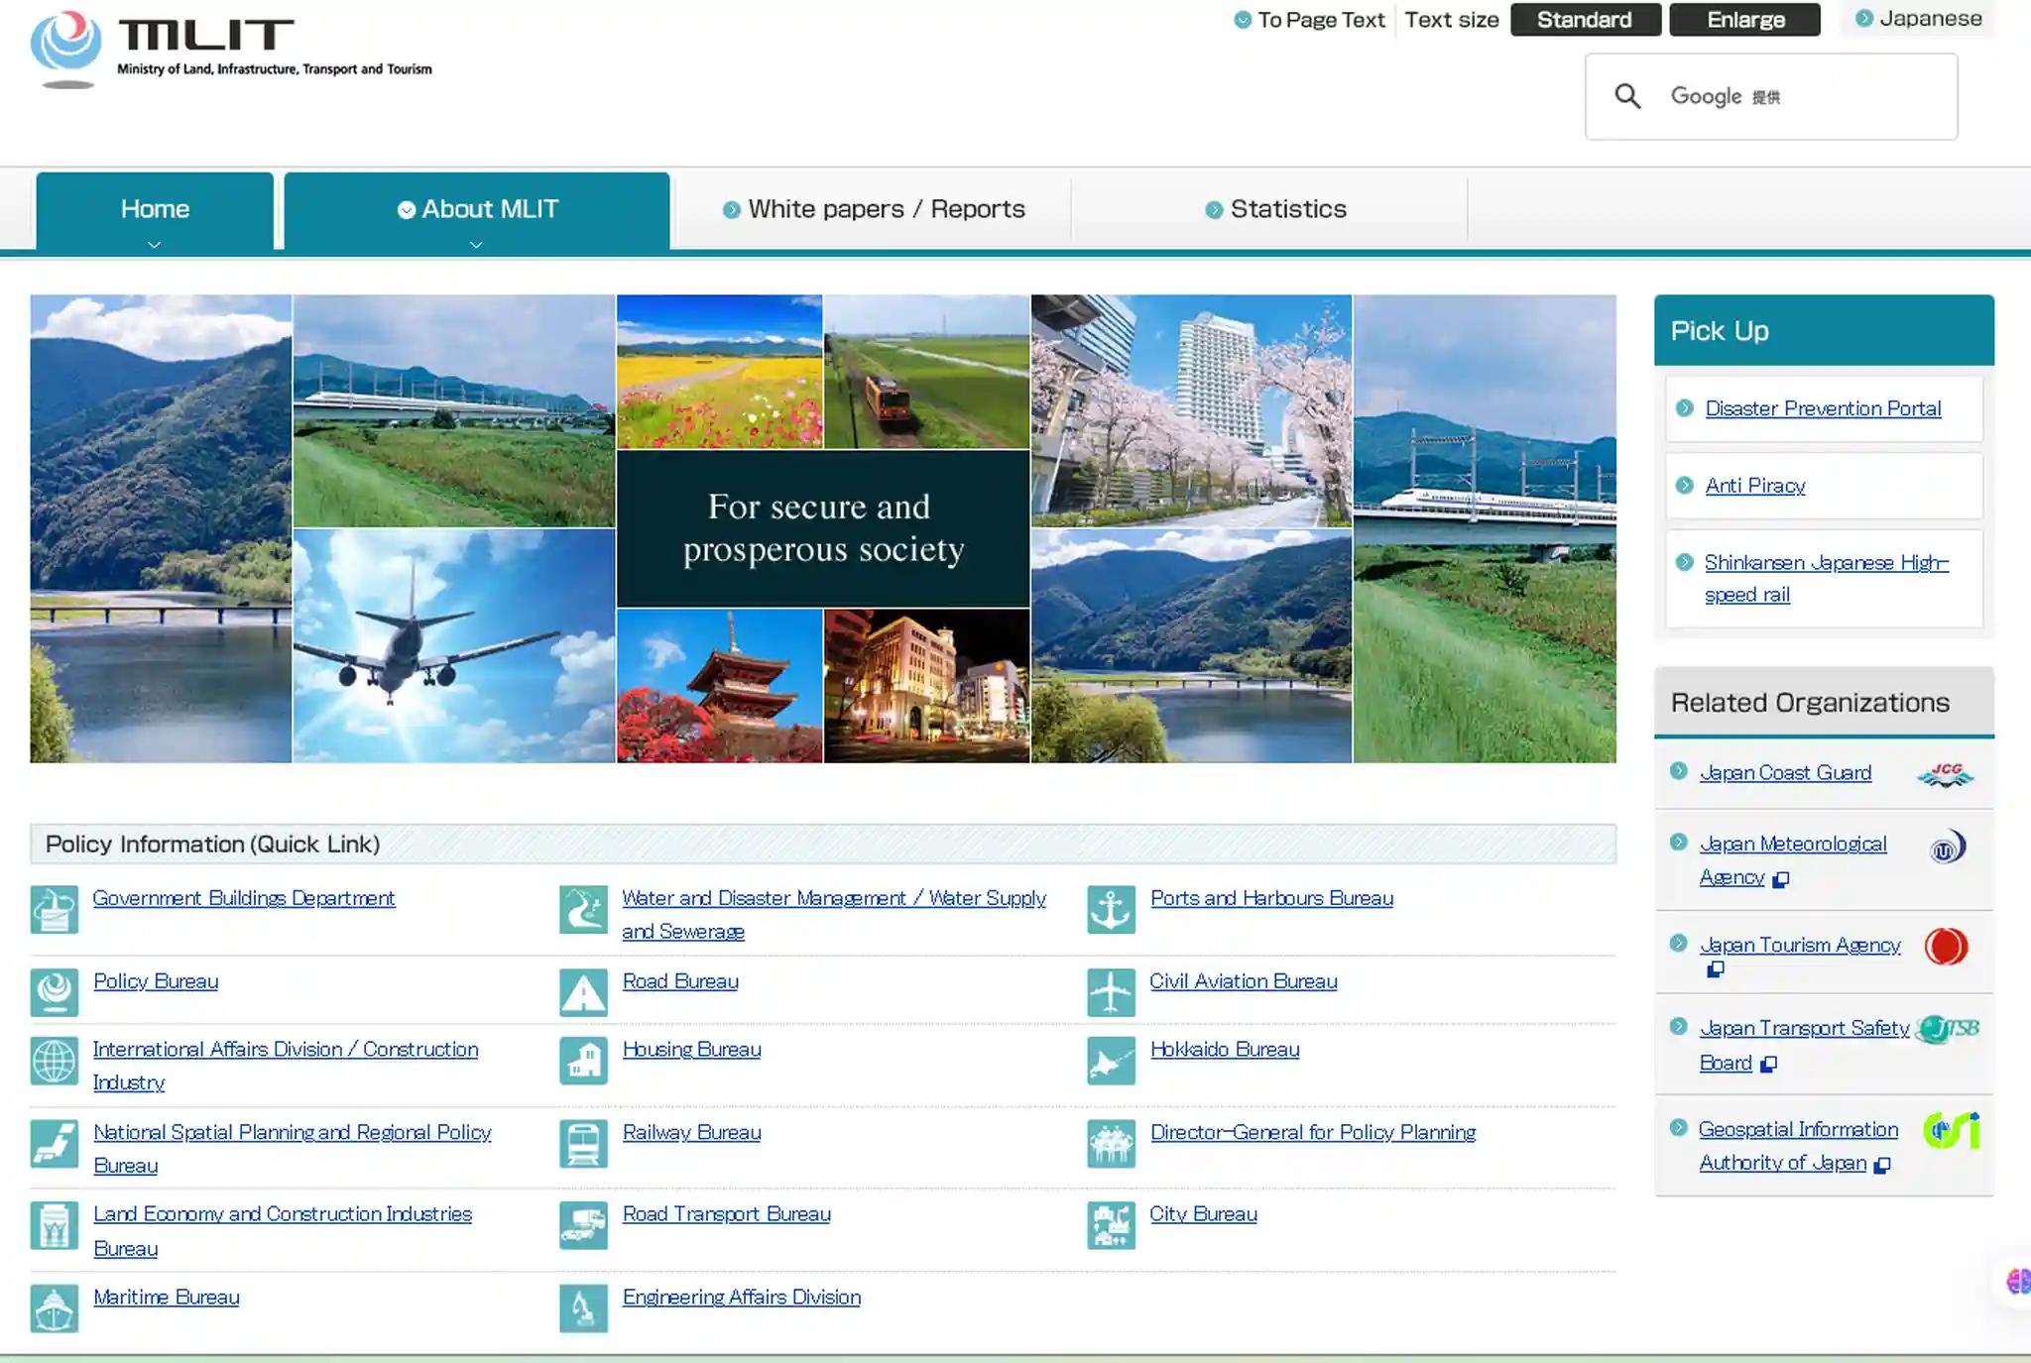
Task: Open the Hokkaido Bureau link
Action: point(1225,1049)
